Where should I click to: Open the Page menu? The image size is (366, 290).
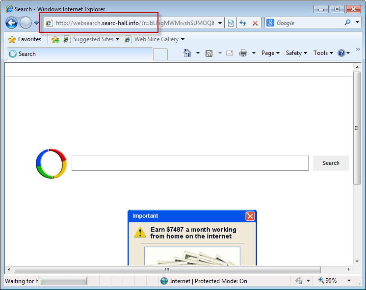point(270,53)
